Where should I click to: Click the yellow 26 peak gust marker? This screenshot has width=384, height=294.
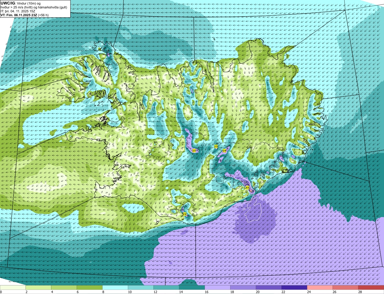click(x=185, y=214)
